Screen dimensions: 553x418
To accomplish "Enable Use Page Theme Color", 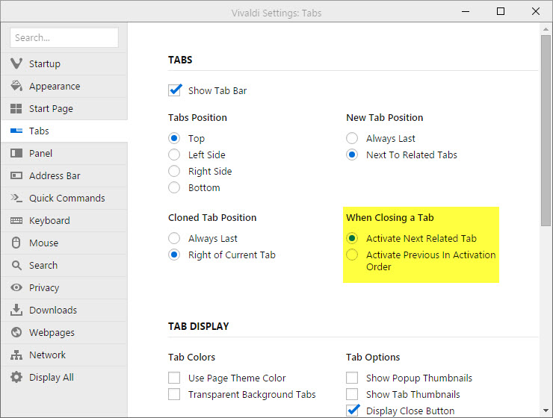I will tap(174, 378).
